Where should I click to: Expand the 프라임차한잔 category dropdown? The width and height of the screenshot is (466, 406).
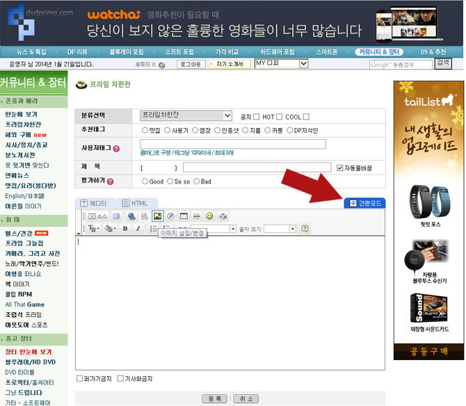(186, 115)
